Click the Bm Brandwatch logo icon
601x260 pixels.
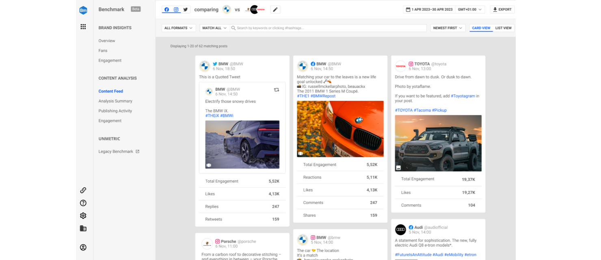pyautogui.click(x=83, y=11)
